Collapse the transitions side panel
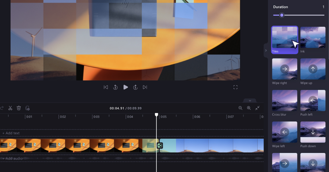329x172 pixels. pyautogui.click(x=266, y=51)
